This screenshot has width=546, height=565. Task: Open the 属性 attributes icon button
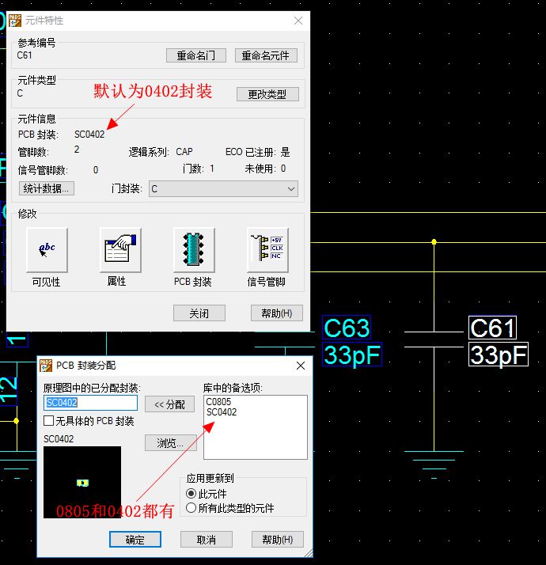click(120, 250)
